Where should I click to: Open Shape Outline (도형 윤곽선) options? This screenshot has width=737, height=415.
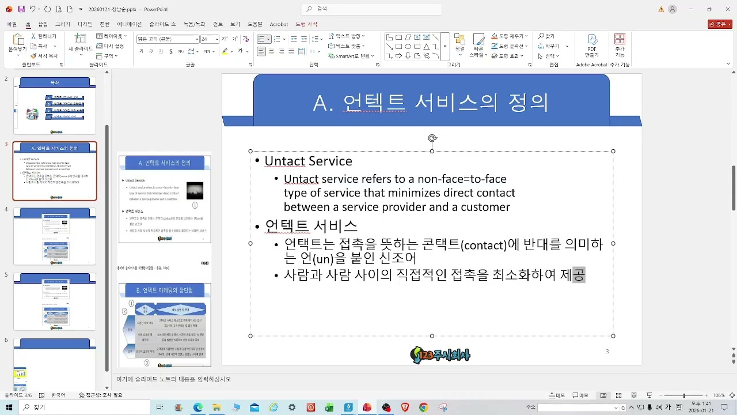point(510,46)
